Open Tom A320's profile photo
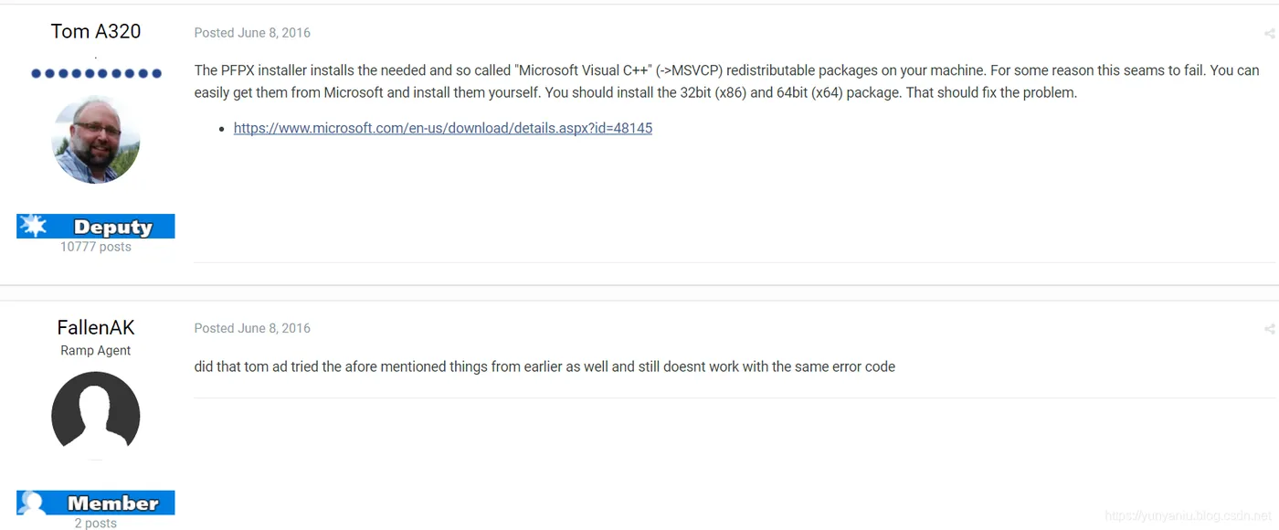This screenshot has height=530, width=1279. click(96, 140)
